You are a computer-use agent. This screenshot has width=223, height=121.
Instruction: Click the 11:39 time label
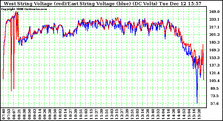pos(101,114)
